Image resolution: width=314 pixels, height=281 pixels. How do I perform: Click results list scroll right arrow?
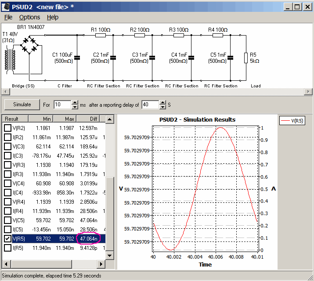pos(101,264)
